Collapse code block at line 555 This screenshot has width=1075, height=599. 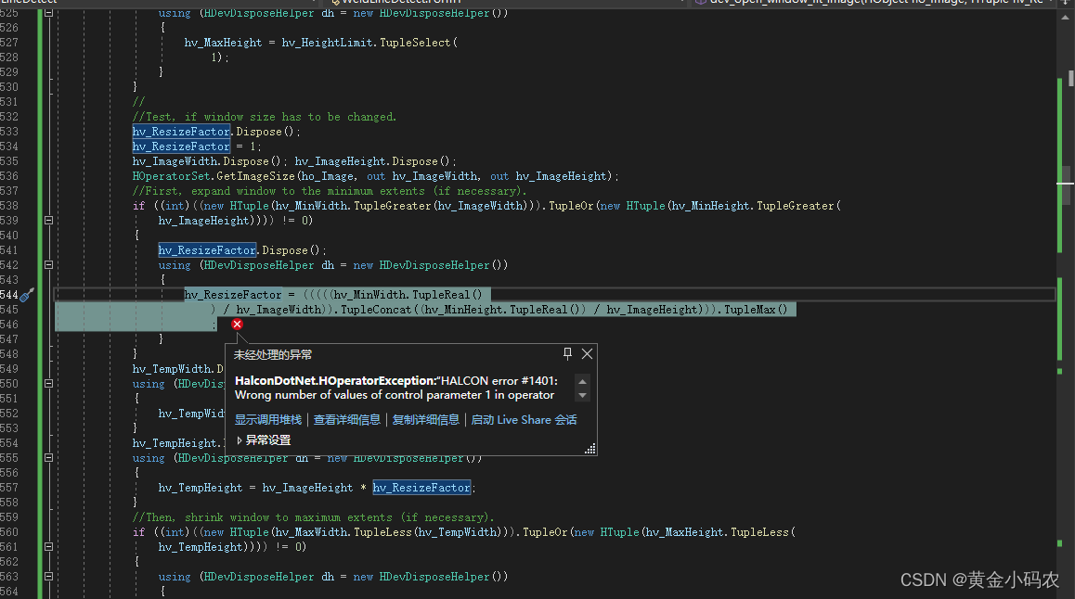click(x=47, y=457)
